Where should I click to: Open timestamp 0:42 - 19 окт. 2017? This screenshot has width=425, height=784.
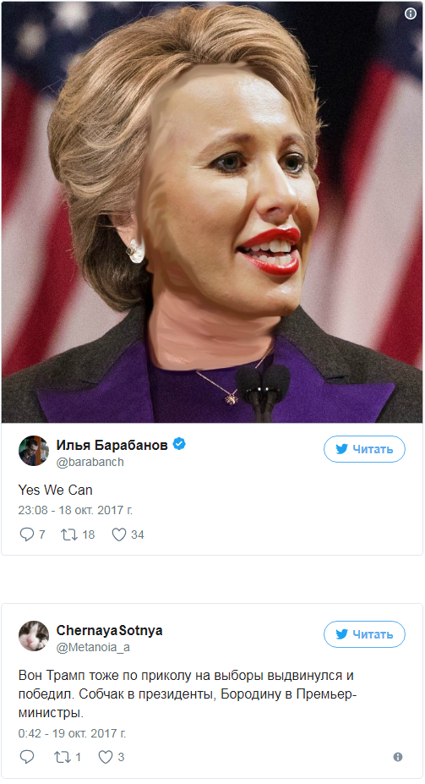click(72, 733)
